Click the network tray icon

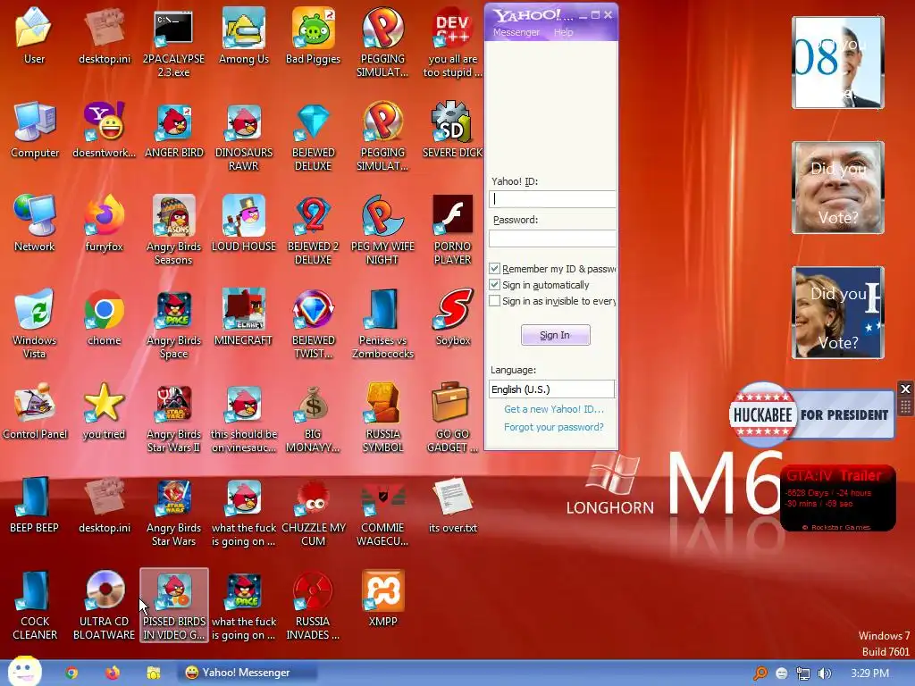803,673
